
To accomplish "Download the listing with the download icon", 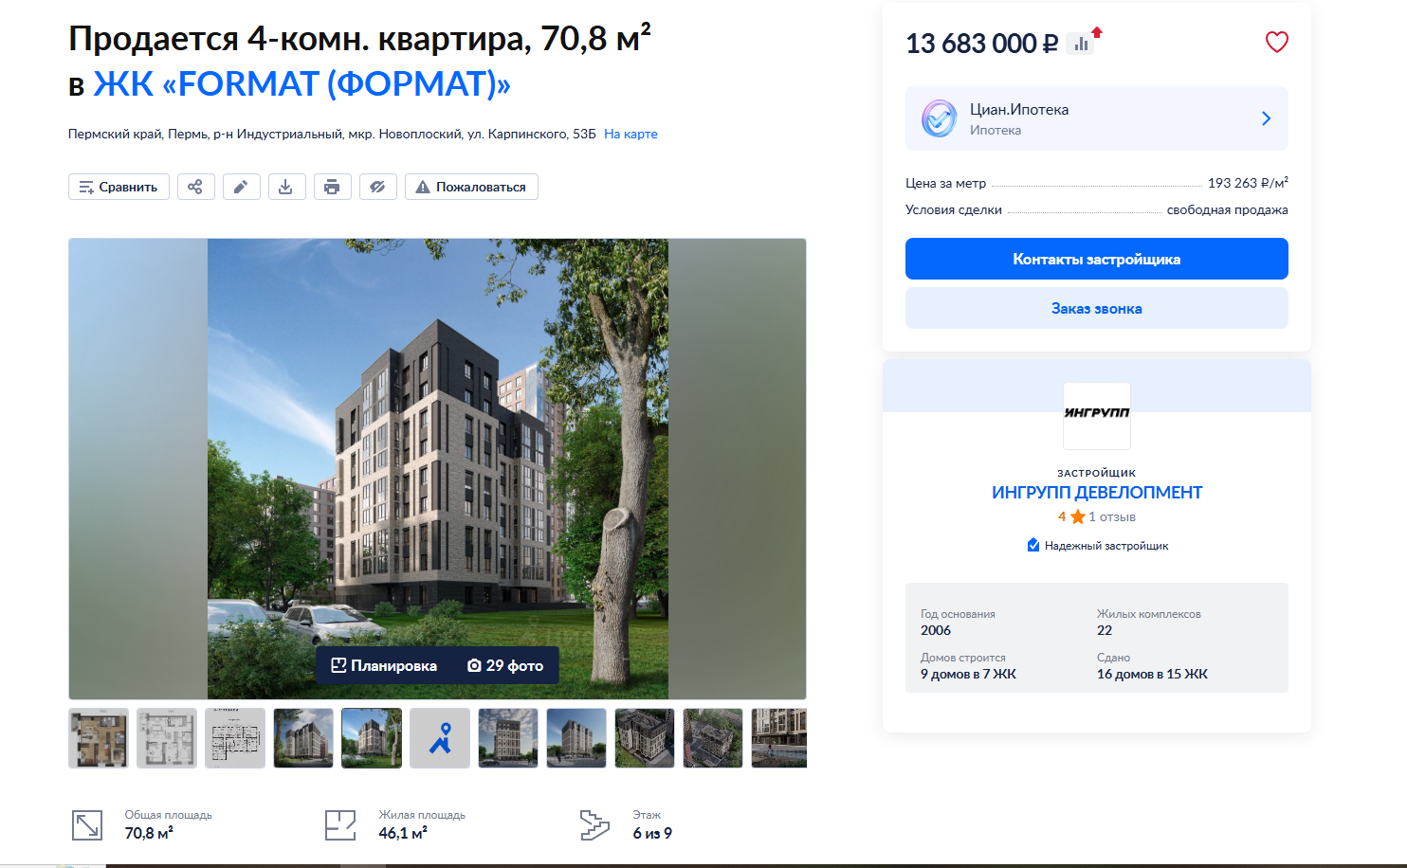I will (286, 187).
